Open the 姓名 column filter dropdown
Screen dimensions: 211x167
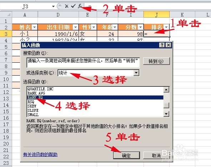click(34, 27)
